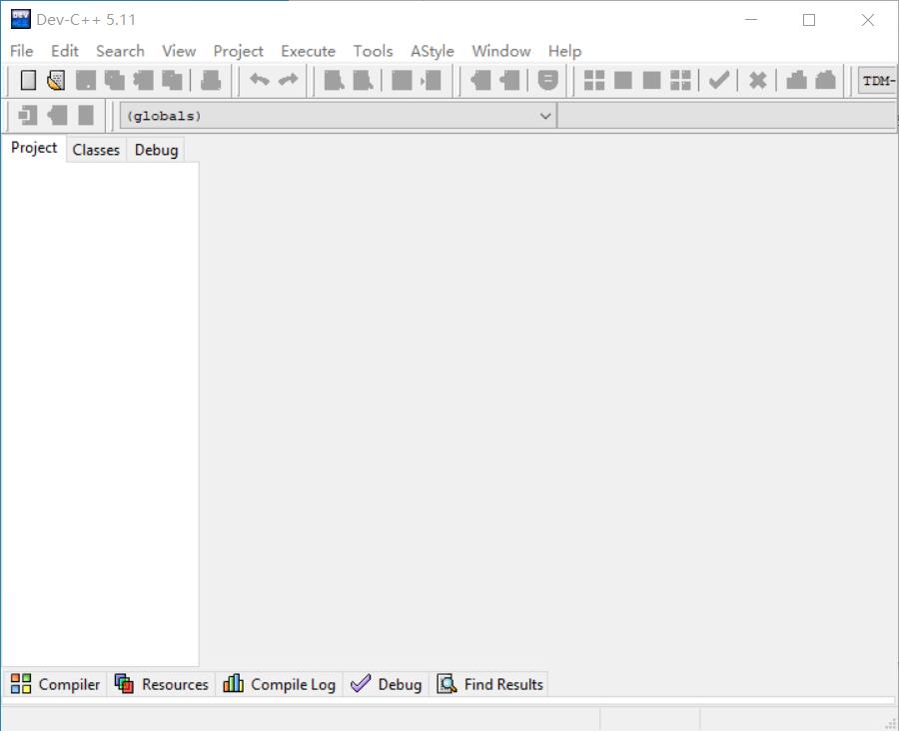899x731 pixels.
Task: Click the Insert snippet icon on second toolbar
Action: tap(28, 115)
